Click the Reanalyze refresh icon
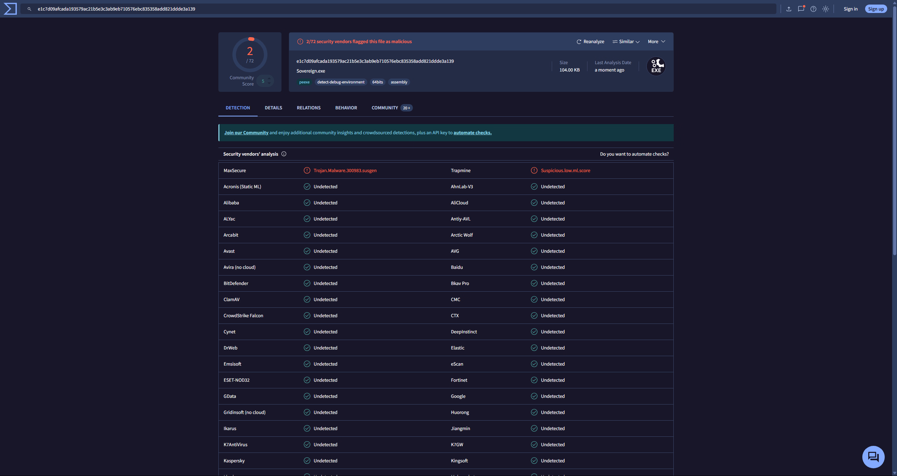Screen dimensions: 897x476 579,42
